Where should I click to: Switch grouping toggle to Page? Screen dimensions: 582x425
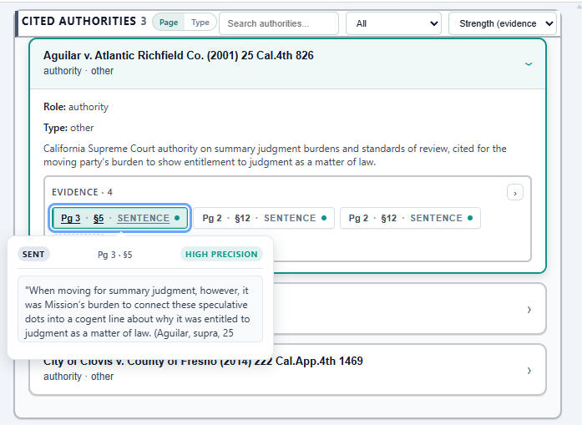point(169,23)
